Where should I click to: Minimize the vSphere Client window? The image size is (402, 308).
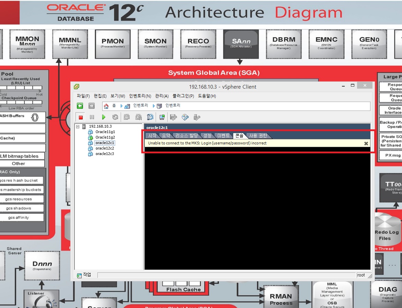pyautogui.click(x=343, y=86)
